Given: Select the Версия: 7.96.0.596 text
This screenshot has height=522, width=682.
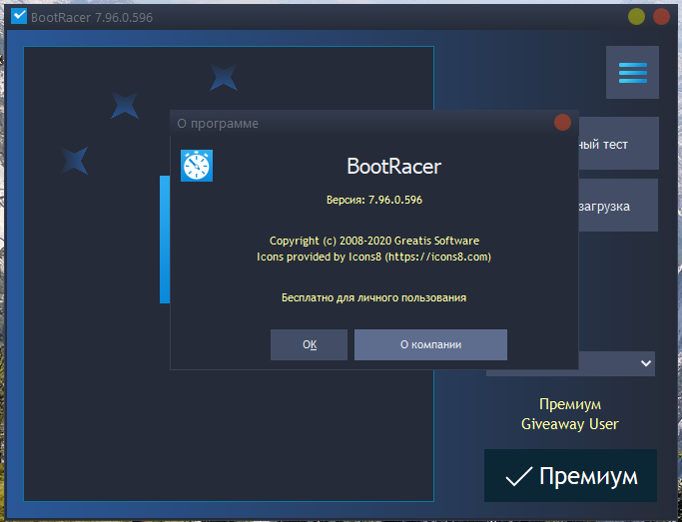Looking at the screenshot, I should pyautogui.click(x=374, y=200).
